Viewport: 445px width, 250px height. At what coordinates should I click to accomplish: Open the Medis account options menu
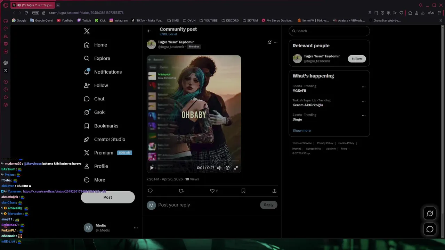(x=136, y=228)
